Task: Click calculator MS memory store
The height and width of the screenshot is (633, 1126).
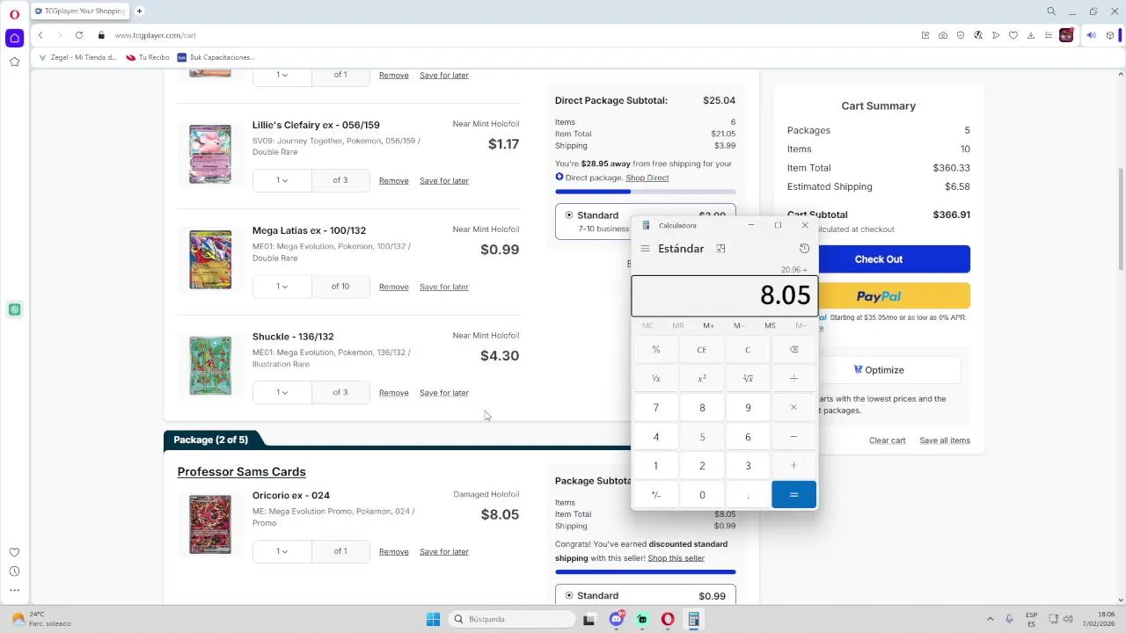Action: [x=770, y=325]
